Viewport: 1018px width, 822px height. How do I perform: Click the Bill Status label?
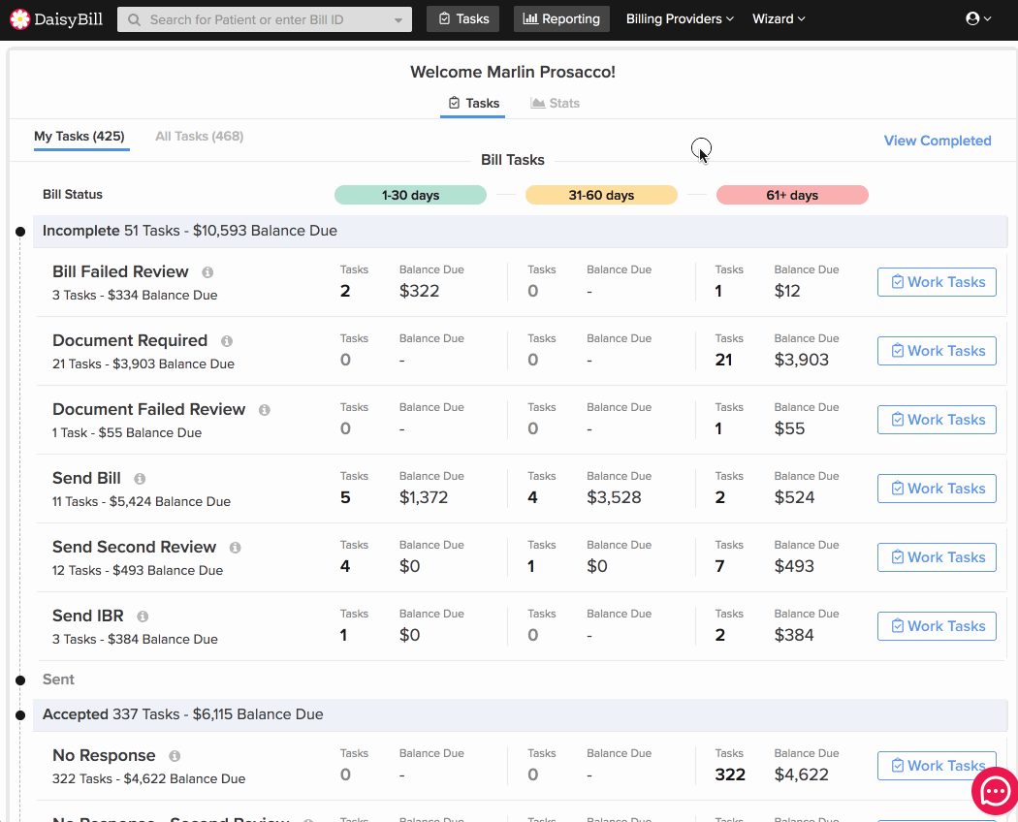coord(73,194)
